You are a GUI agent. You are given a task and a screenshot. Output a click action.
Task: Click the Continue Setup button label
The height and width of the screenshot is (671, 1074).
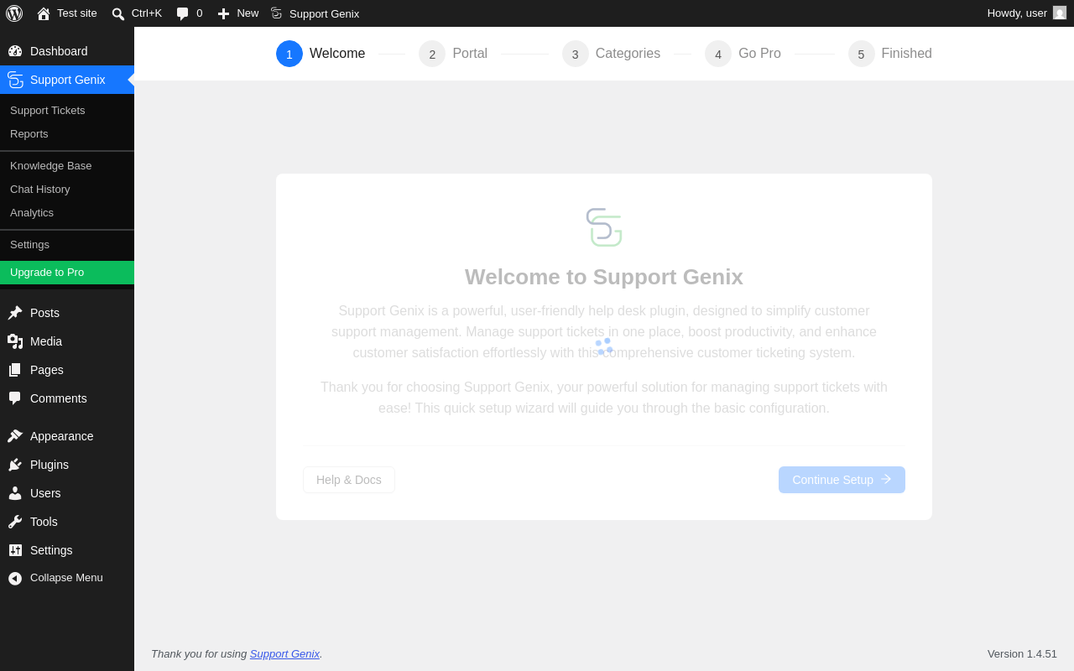coord(832,480)
